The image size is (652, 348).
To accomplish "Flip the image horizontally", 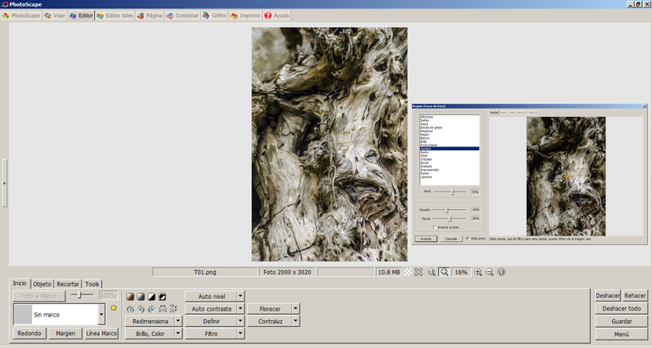I will [x=163, y=309].
